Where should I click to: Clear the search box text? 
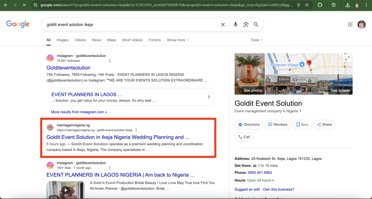[x=223, y=24]
